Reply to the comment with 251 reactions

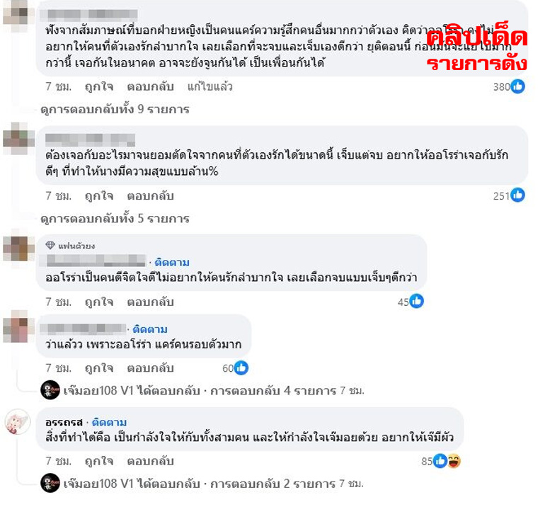point(151,195)
